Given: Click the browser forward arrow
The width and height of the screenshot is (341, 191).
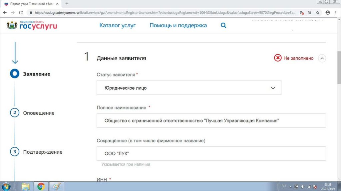Looking at the screenshot, I should click(13, 13).
